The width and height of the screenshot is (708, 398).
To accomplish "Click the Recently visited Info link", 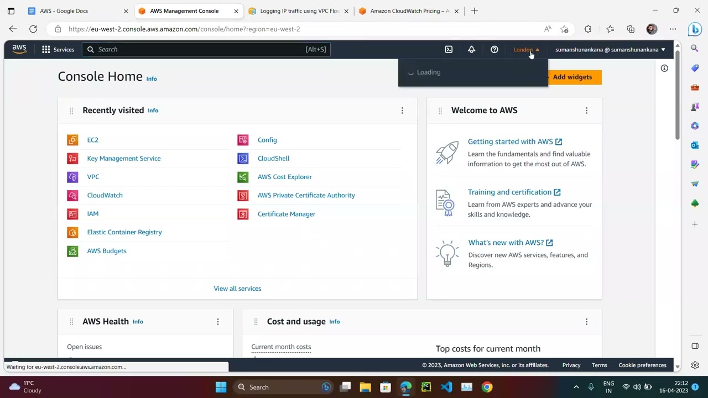I will 153,111.
